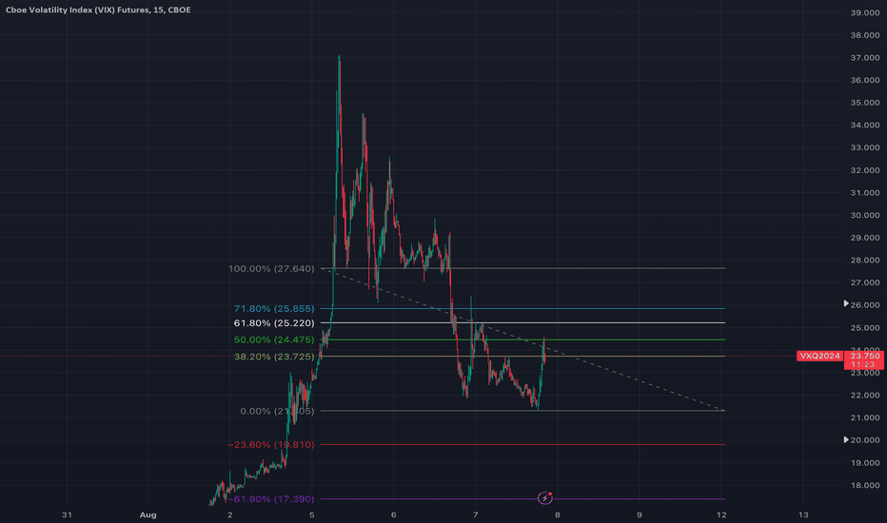Click the 33.000 price axis label
Screen dimensions: 887x523
[865, 147]
